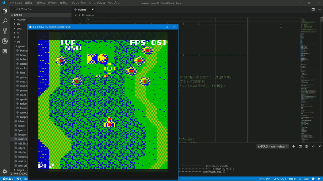Open obj.rs in the explorer
This screenshot has height=181, width=323.
tap(22, 148)
